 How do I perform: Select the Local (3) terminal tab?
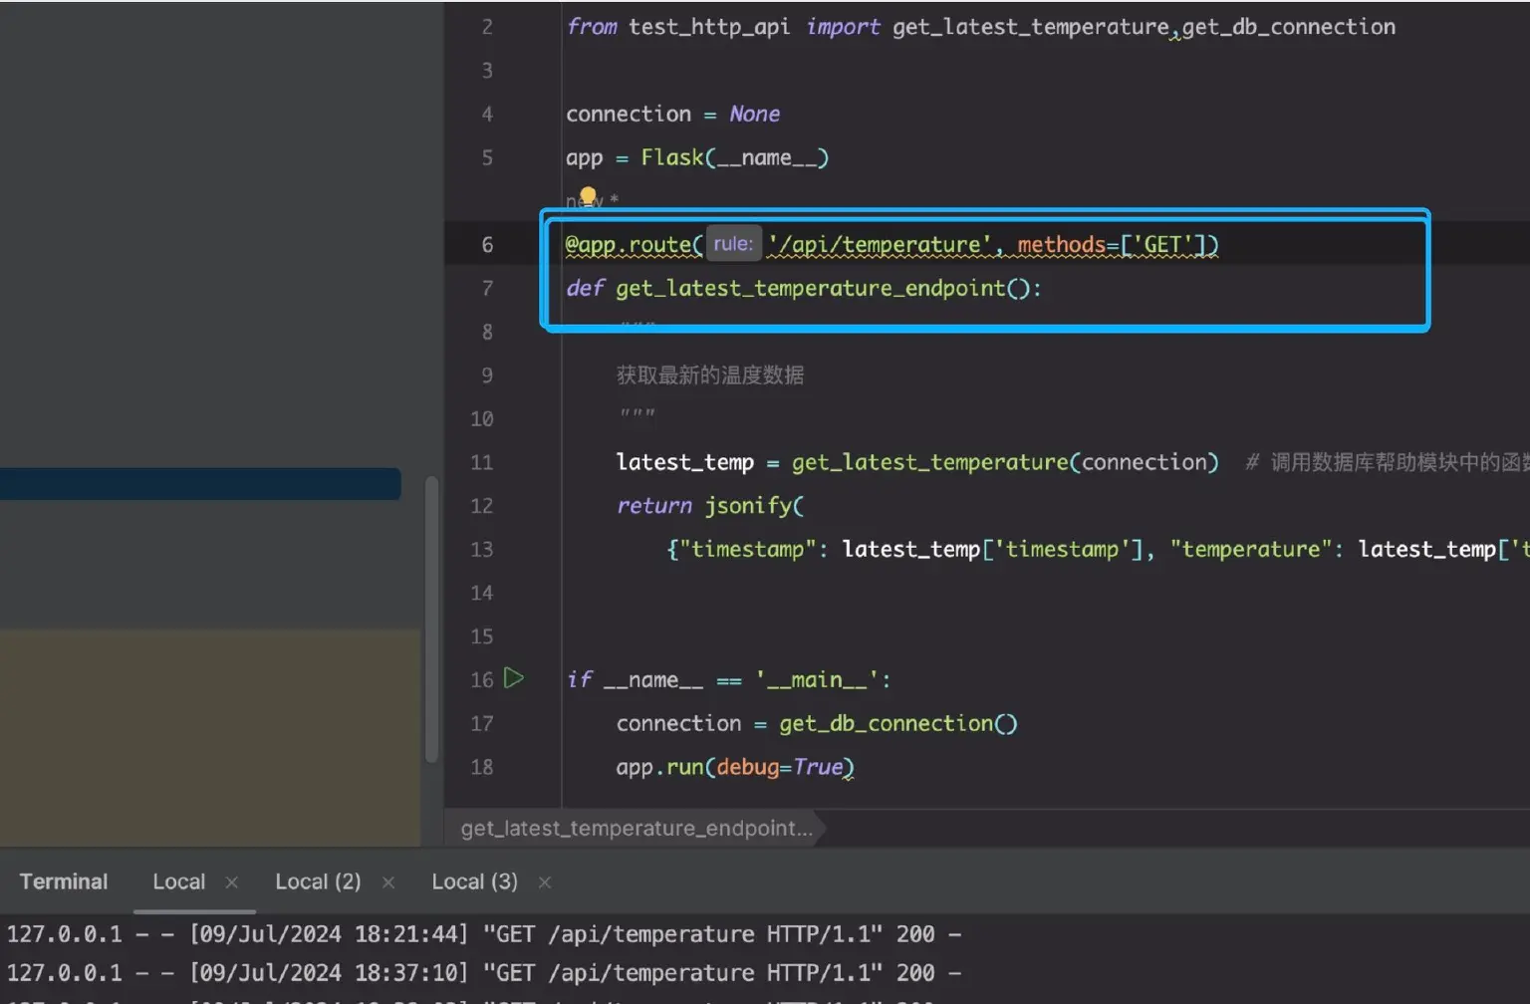[474, 881]
